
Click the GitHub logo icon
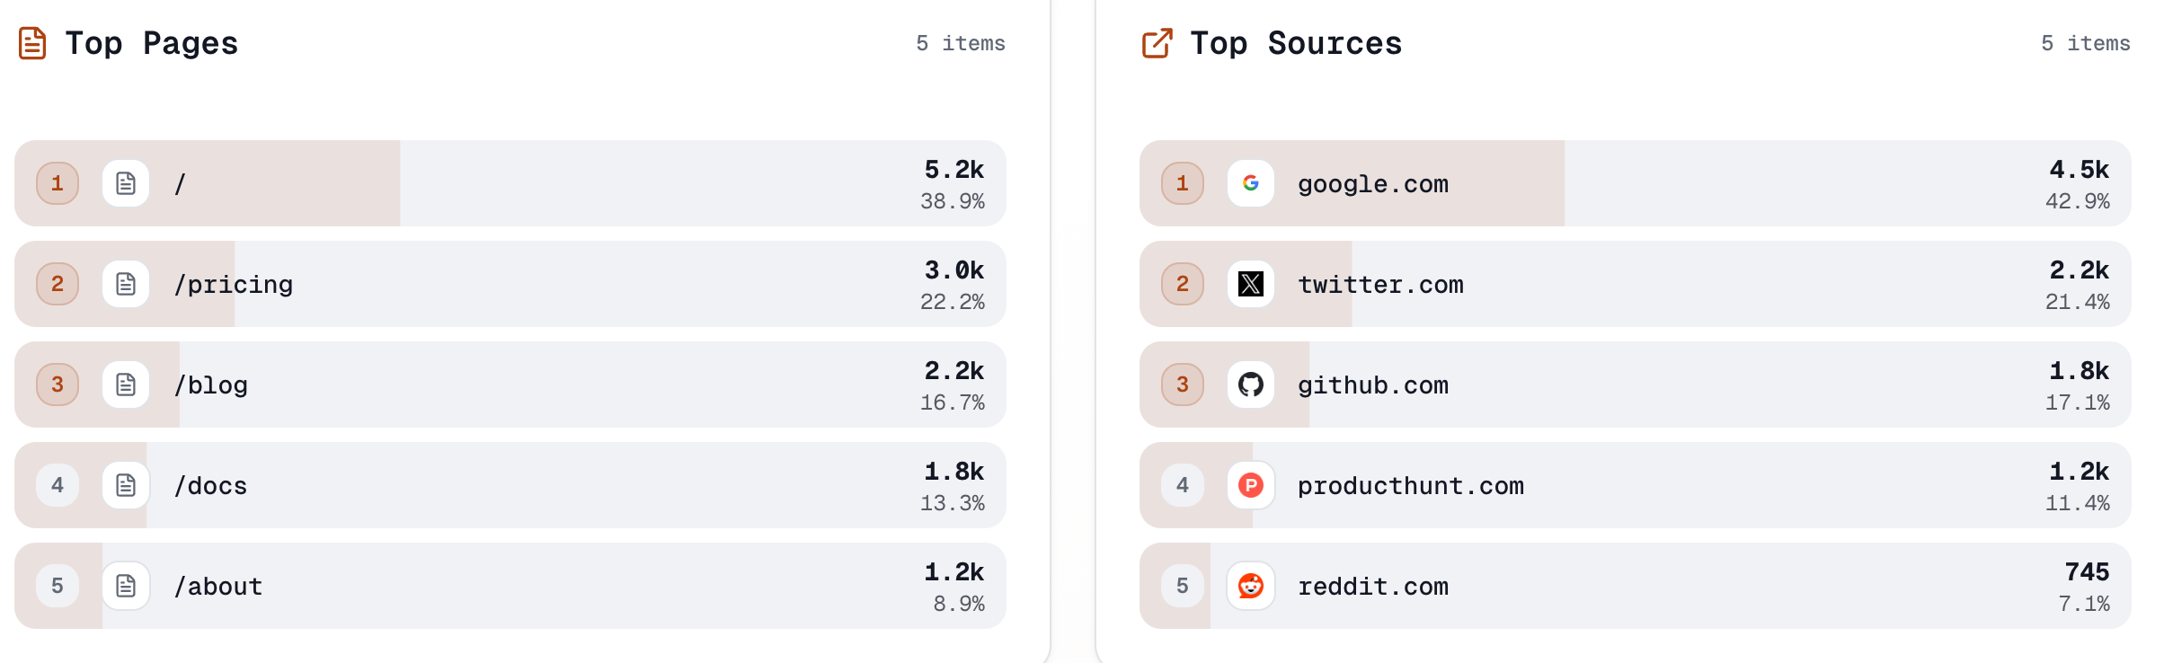point(1251,385)
